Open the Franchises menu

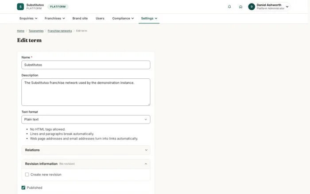click(x=54, y=18)
